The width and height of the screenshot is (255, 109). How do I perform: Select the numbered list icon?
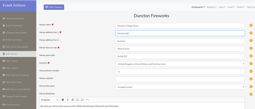pos(82,100)
